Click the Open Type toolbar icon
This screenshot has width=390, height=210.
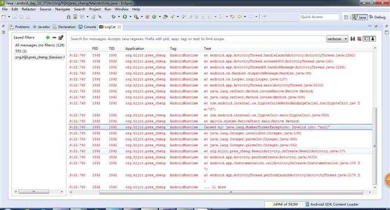click(x=165, y=17)
